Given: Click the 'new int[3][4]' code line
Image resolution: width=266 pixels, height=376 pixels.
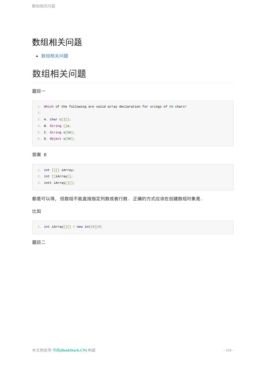Looking at the screenshot, I should 73,227.
